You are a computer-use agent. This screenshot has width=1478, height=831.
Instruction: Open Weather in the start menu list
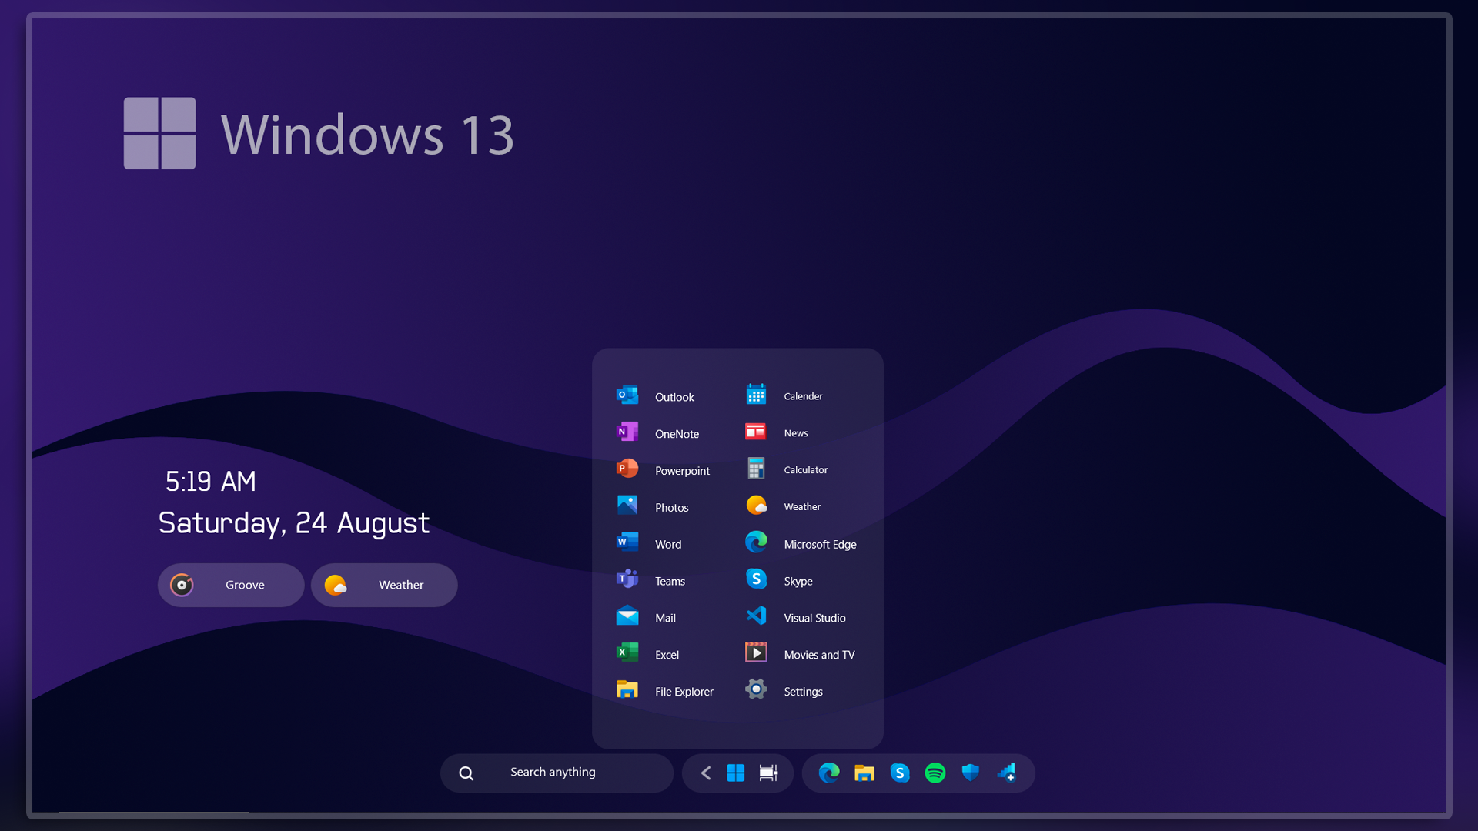(x=783, y=506)
